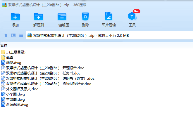Sort by the 名称 column header
This screenshot has width=193, height=132.
(4, 46)
